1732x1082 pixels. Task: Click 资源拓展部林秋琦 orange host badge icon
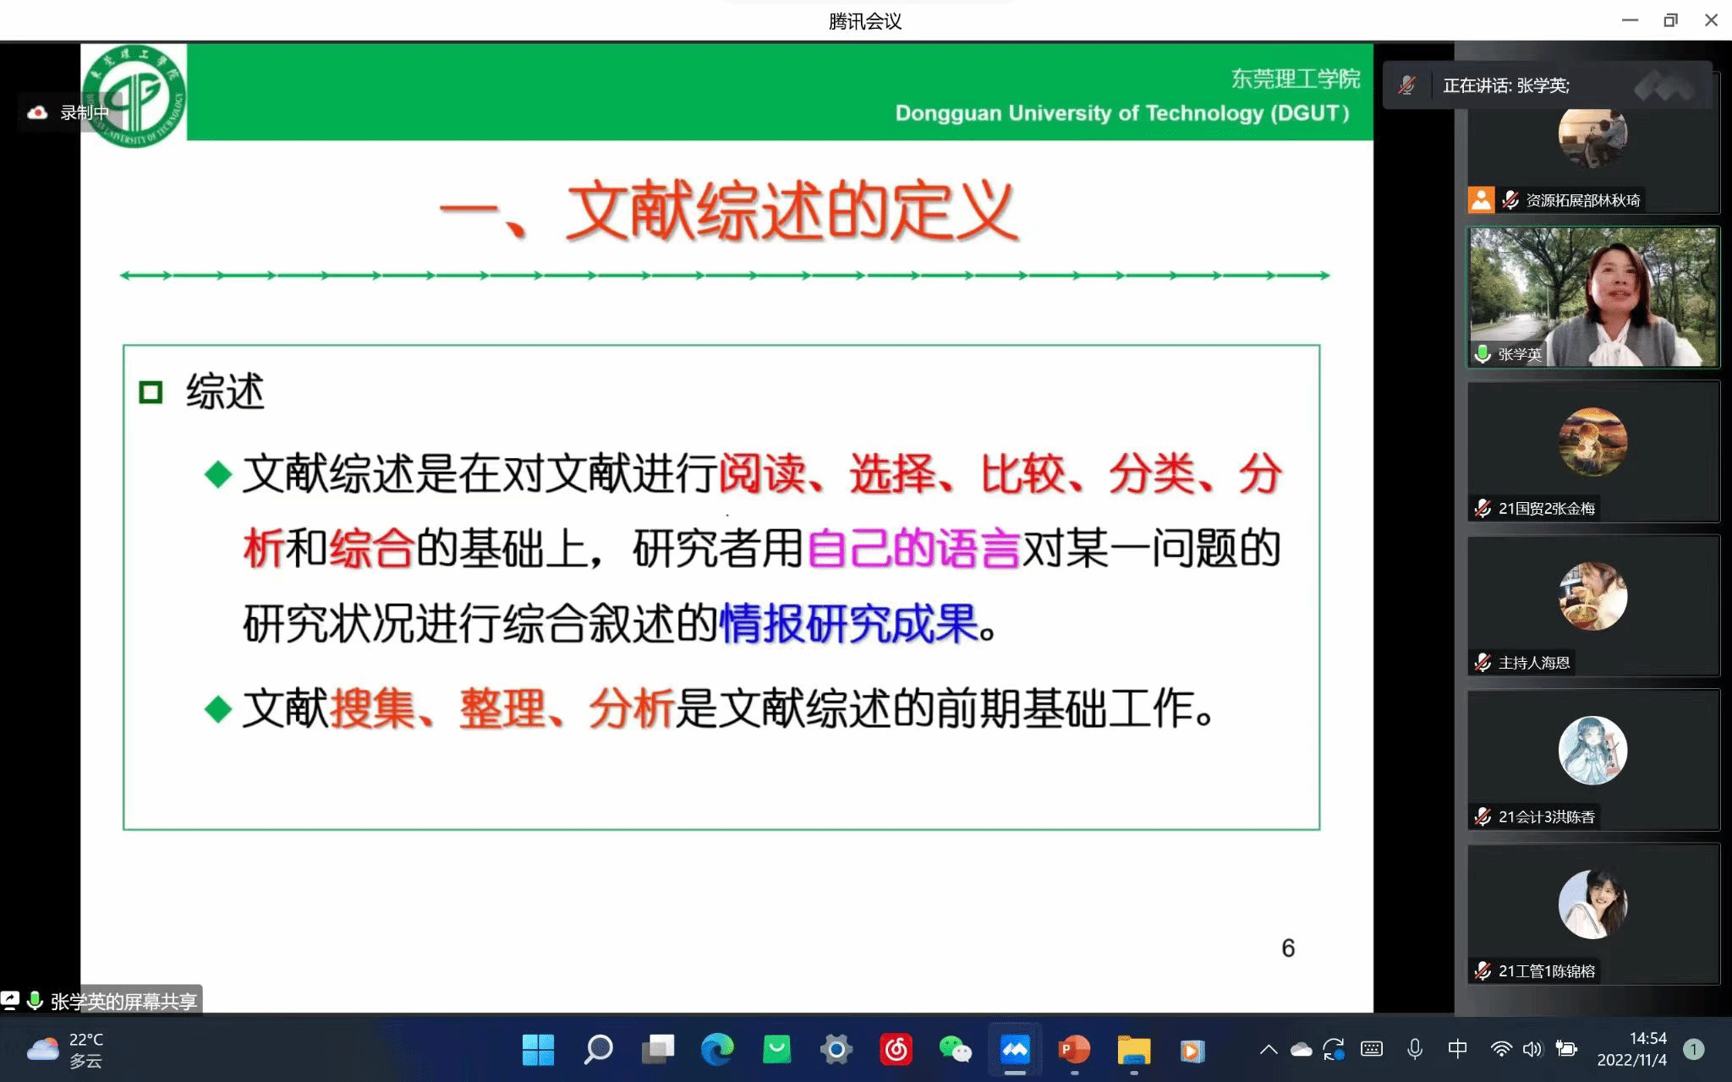pos(1481,200)
